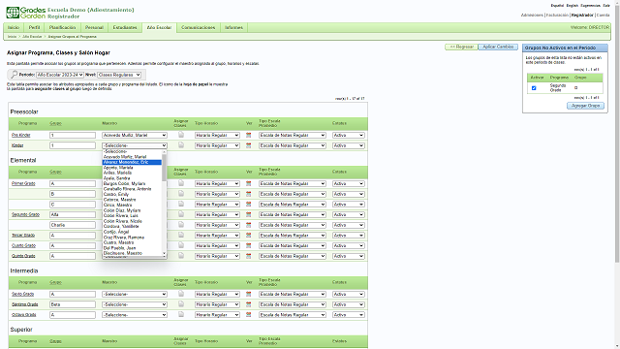620x349 pixels.
Task: Click Asignar Clases icon for group B
Action: pyautogui.click(x=181, y=194)
